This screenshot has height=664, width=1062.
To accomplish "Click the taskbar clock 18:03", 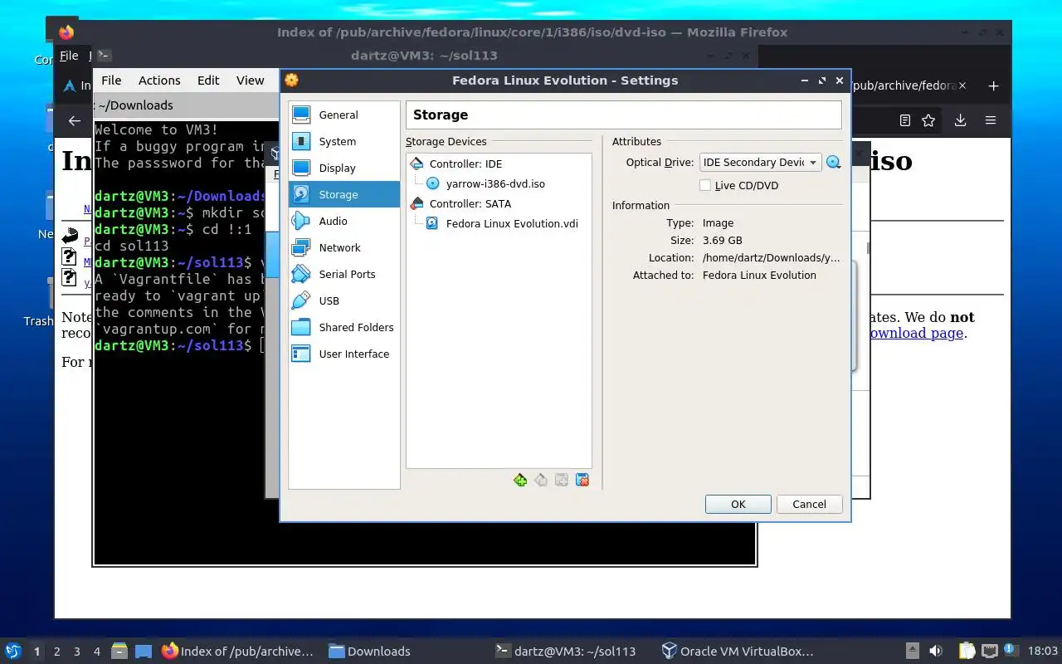I will coord(1043,652).
